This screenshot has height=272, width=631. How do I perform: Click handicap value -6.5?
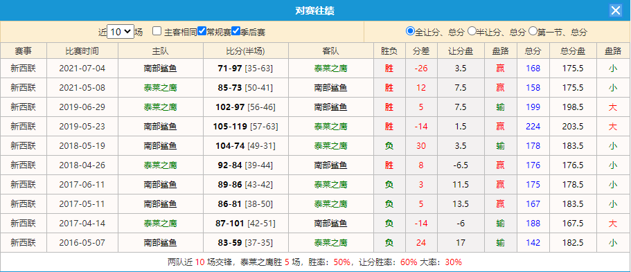click(x=461, y=165)
